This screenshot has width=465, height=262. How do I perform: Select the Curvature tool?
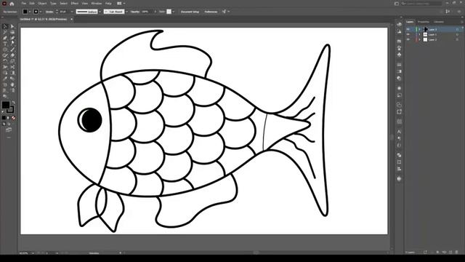tap(12, 38)
